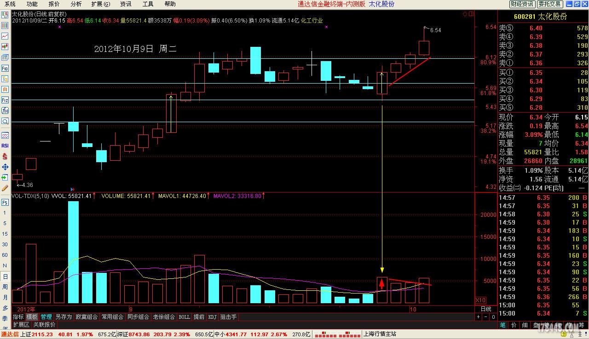Open the 帮助 menu
This screenshot has height=339, width=589.
point(170,4)
